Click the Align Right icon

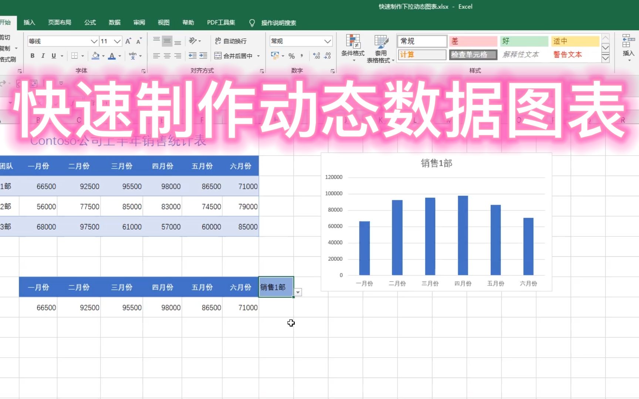pyautogui.click(x=178, y=56)
